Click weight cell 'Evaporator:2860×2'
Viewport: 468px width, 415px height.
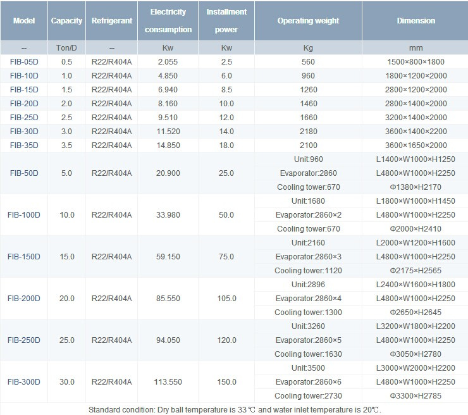point(309,215)
